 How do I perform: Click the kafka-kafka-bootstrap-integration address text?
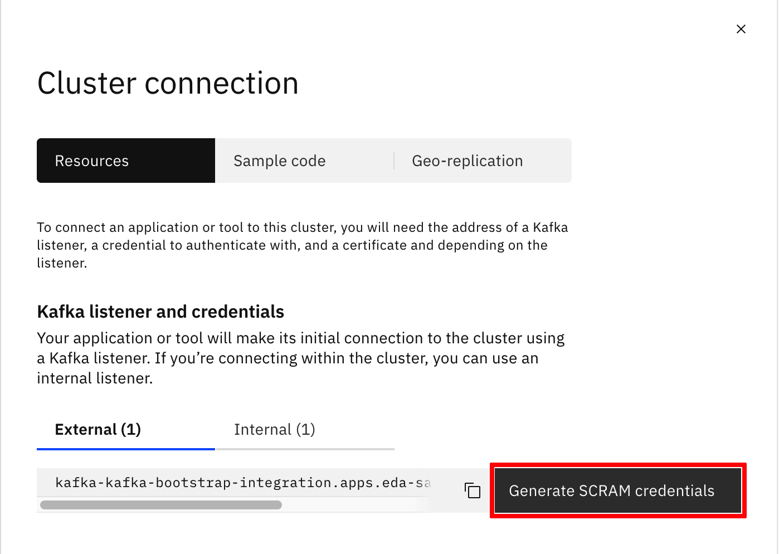pyautogui.click(x=243, y=483)
